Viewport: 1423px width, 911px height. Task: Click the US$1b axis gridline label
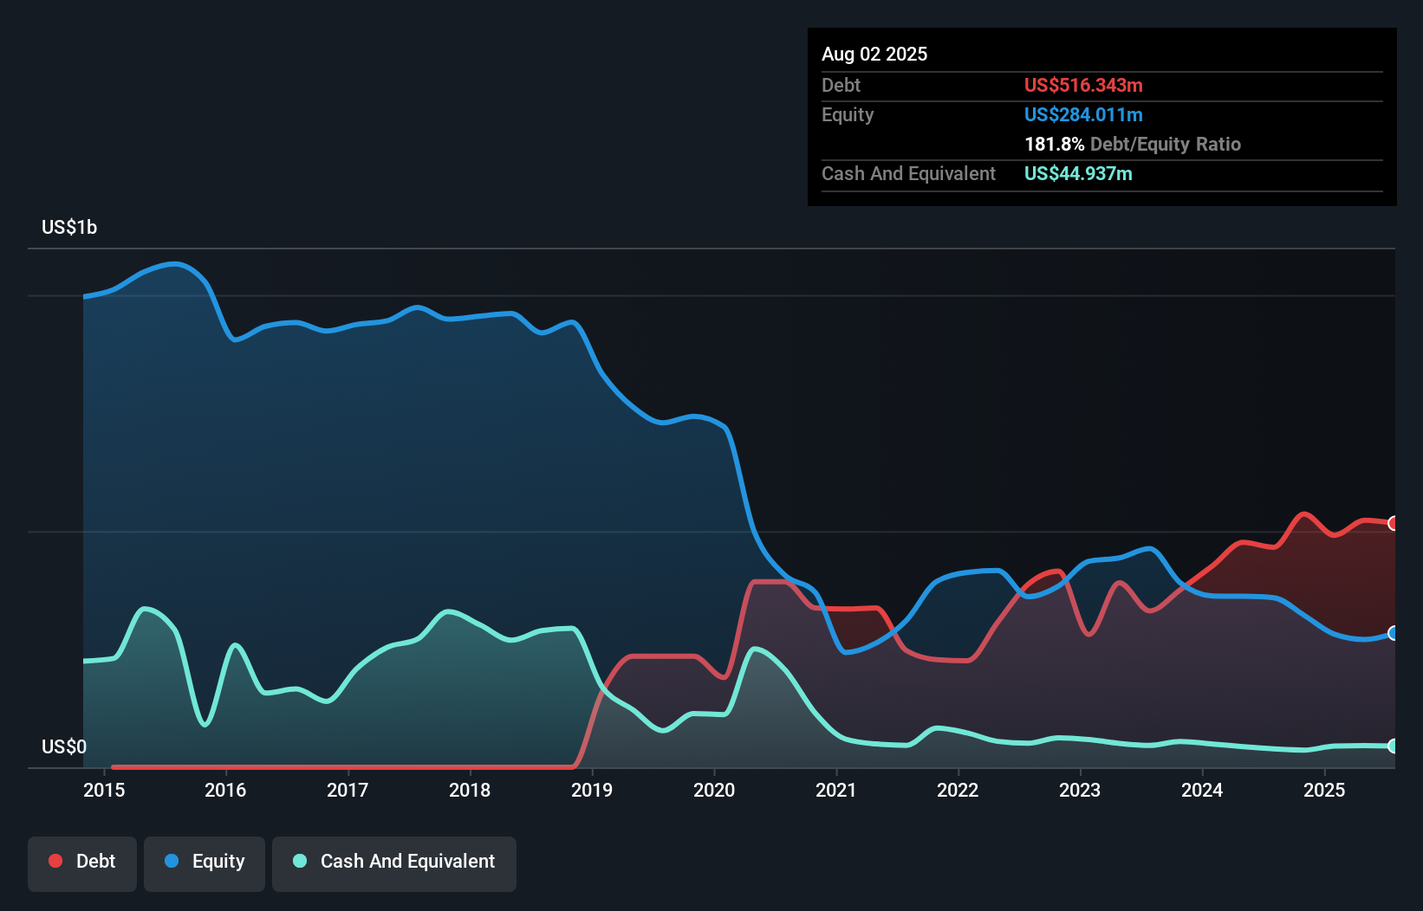coord(69,227)
